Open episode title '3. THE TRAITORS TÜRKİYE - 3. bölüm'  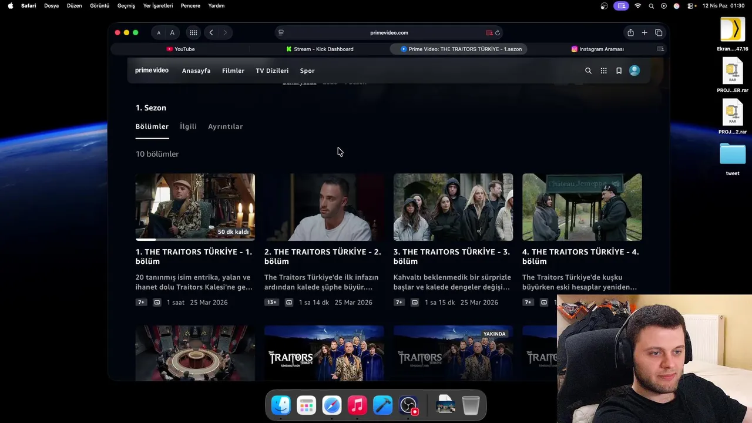452,257
